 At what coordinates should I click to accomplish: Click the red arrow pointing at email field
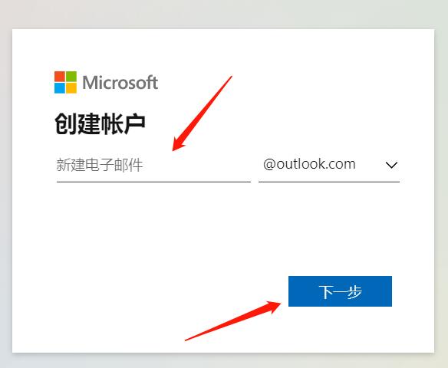click(x=202, y=113)
